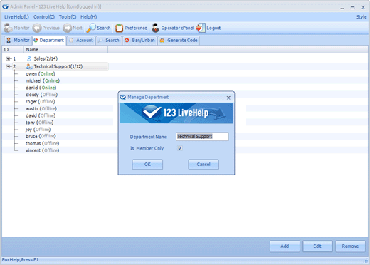Viewport: 370px width, 265px height.
Task: Select operator daniel (Online)
Action: [41, 88]
